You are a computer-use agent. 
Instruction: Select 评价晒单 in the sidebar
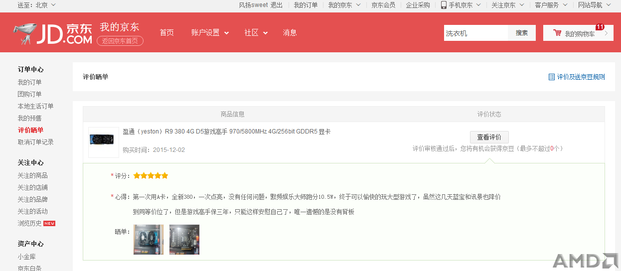(x=30, y=130)
